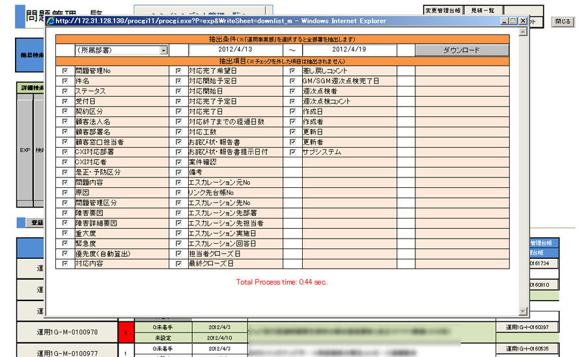Image resolution: width=586 pixels, height=357 pixels.
Task: Toggle the 対応工数 checkbox
Action: click(178, 131)
